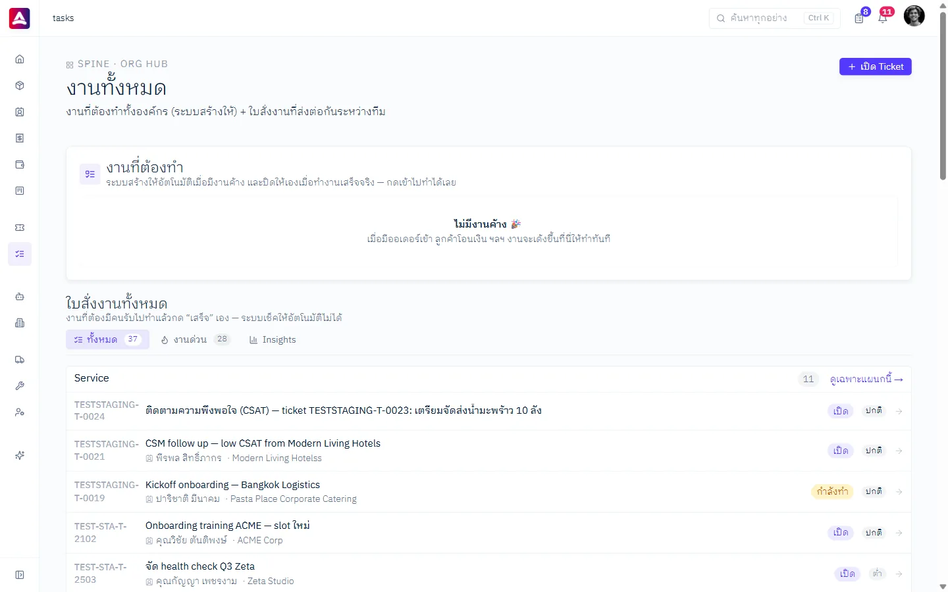
Task: Open Kickoff onboarding Bangkok Logistics row arrow
Action: click(899, 492)
